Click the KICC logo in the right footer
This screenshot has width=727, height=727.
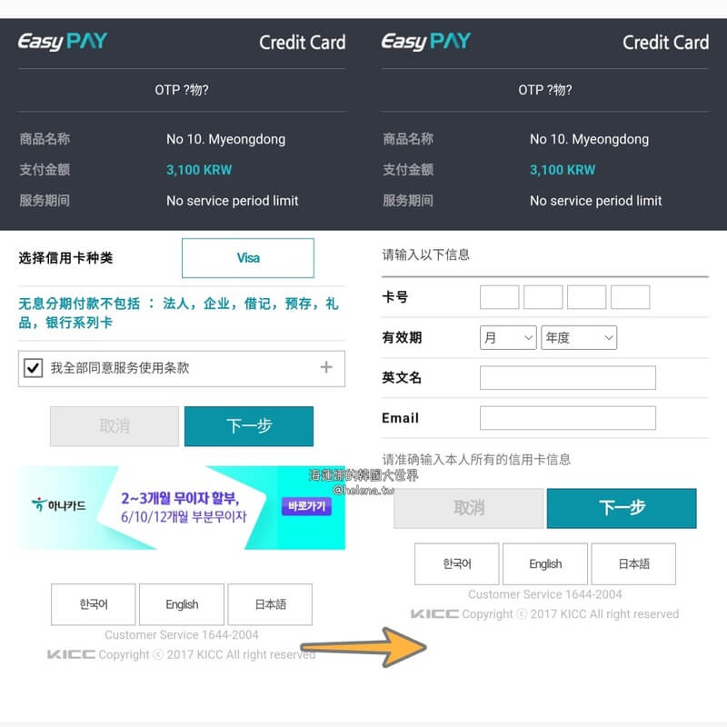(x=434, y=614)
